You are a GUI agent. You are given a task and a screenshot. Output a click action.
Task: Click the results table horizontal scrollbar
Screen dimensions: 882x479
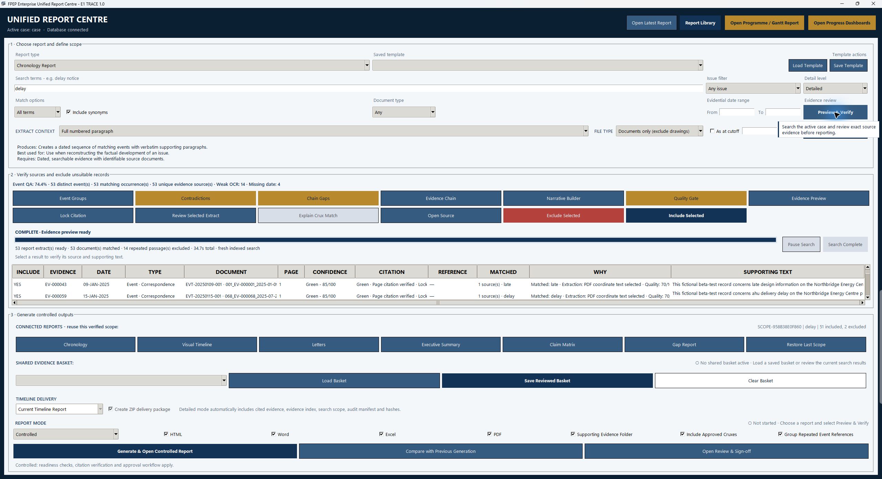[438, 303]
